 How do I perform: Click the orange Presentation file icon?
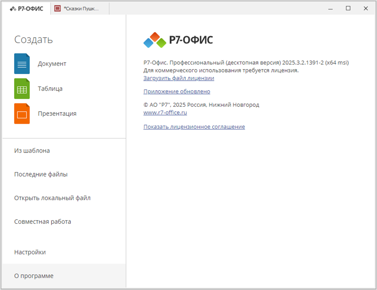22,113
